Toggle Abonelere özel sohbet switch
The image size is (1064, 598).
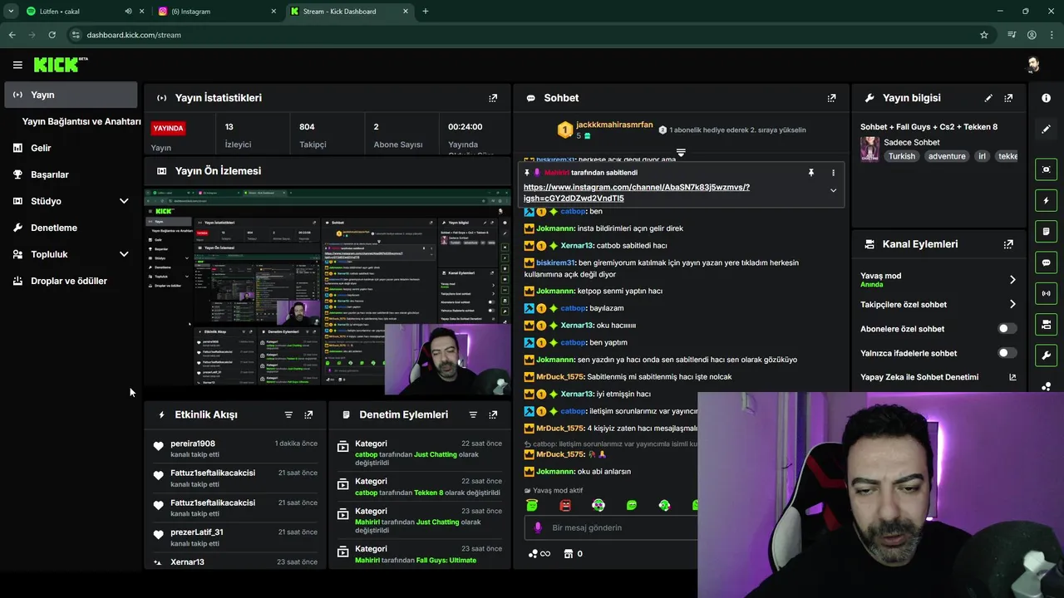(1007, 329)
